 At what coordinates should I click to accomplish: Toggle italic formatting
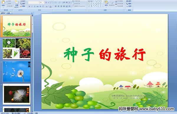pos(32,7)
